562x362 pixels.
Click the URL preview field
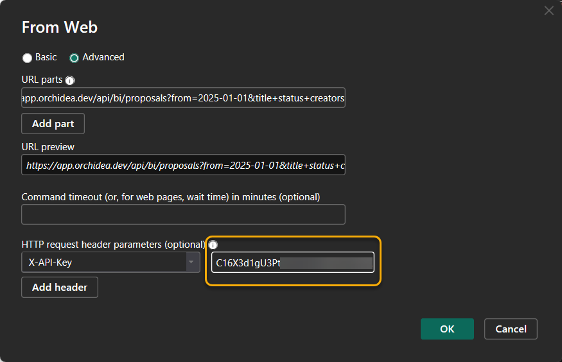183,165
